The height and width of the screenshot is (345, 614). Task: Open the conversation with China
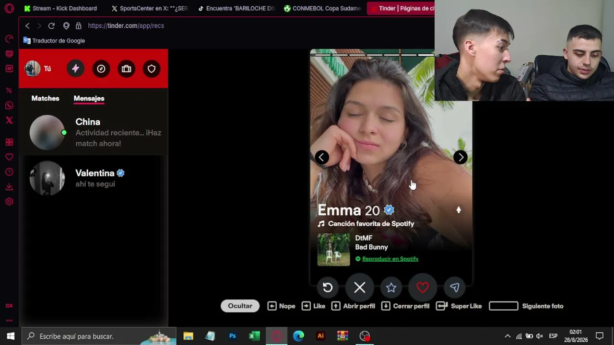point(94,133)
